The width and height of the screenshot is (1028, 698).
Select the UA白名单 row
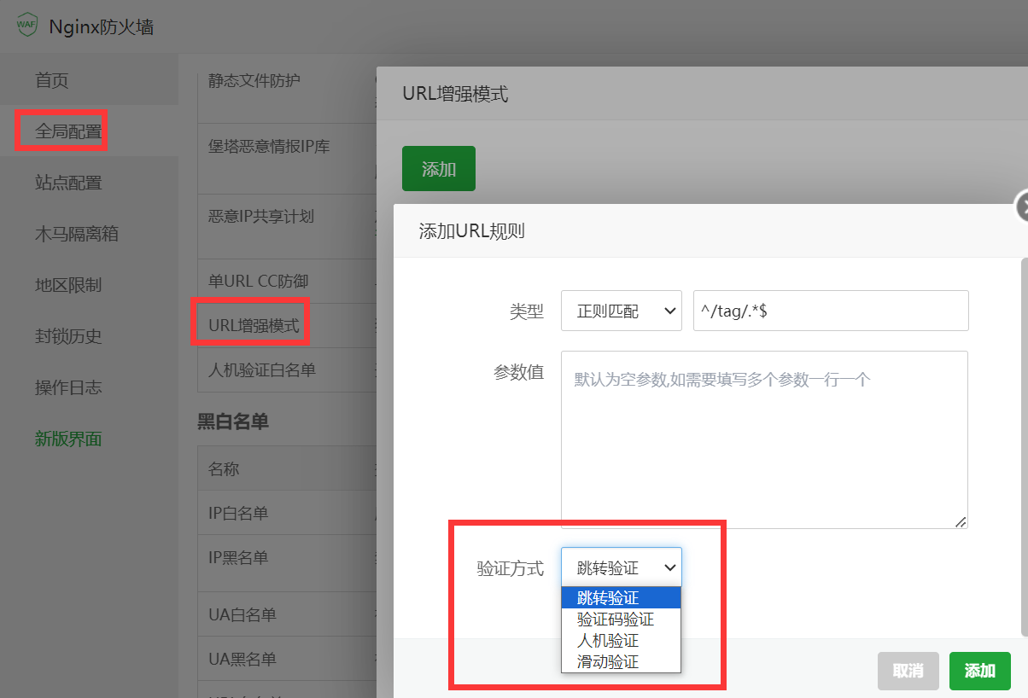pos(287,614)
